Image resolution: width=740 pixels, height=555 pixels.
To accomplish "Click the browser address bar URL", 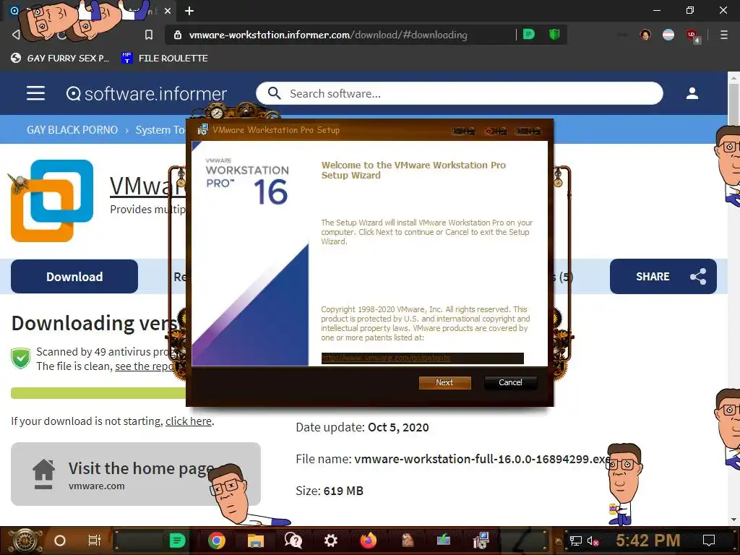I will [x=328, y=35].
